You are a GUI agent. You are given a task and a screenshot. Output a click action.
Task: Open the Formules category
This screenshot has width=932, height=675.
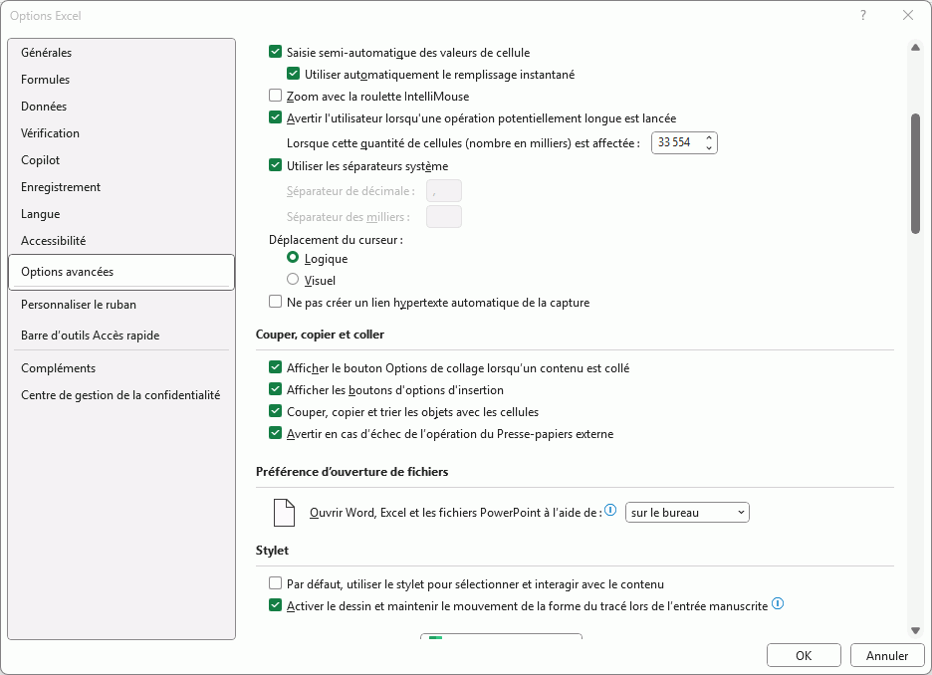tap(46, 80)
